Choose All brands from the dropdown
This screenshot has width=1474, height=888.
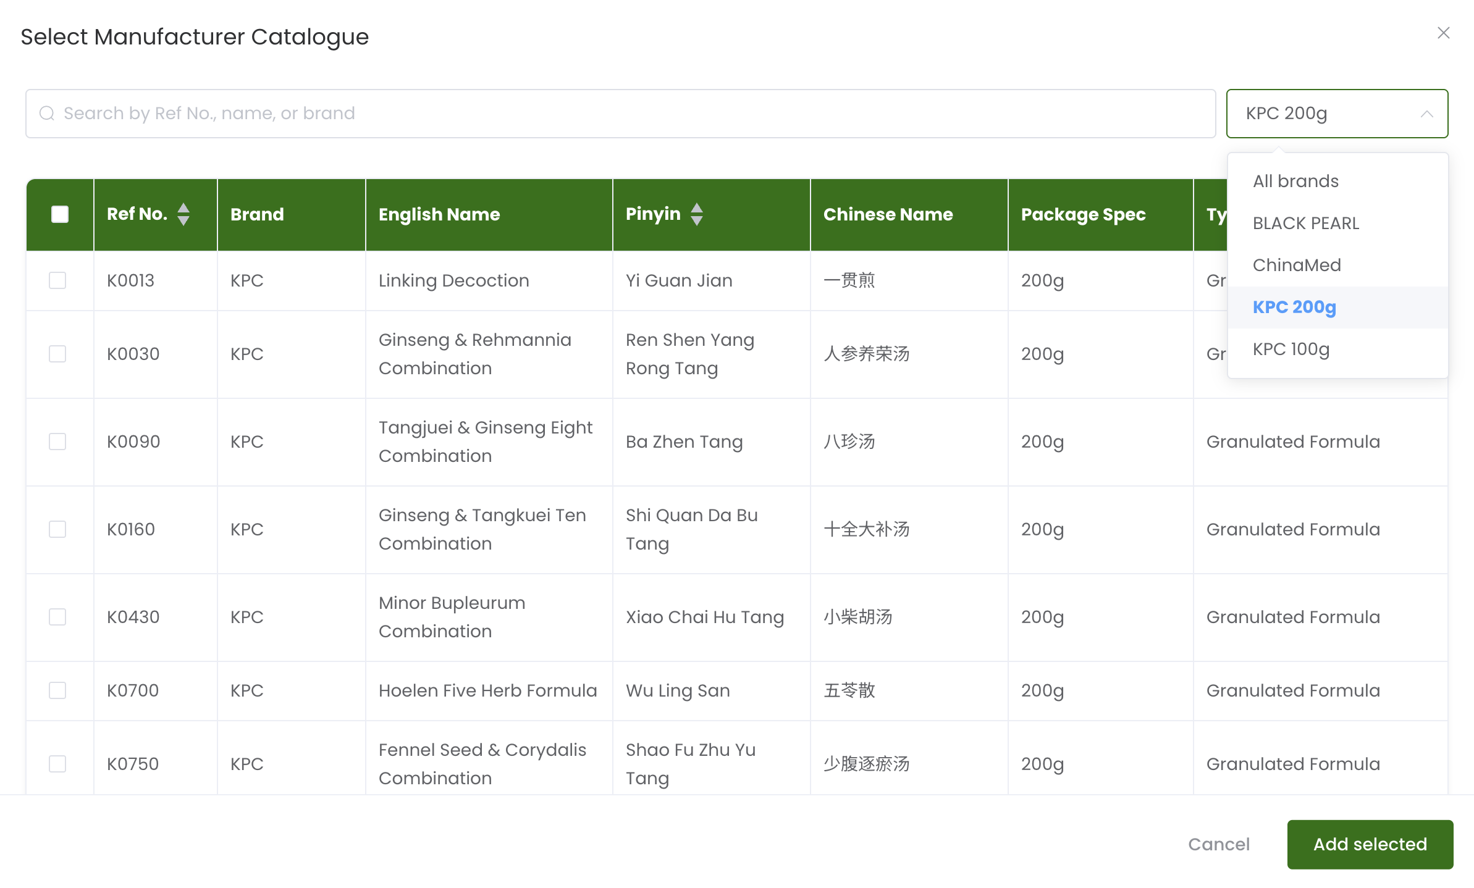pos(1295,181)
